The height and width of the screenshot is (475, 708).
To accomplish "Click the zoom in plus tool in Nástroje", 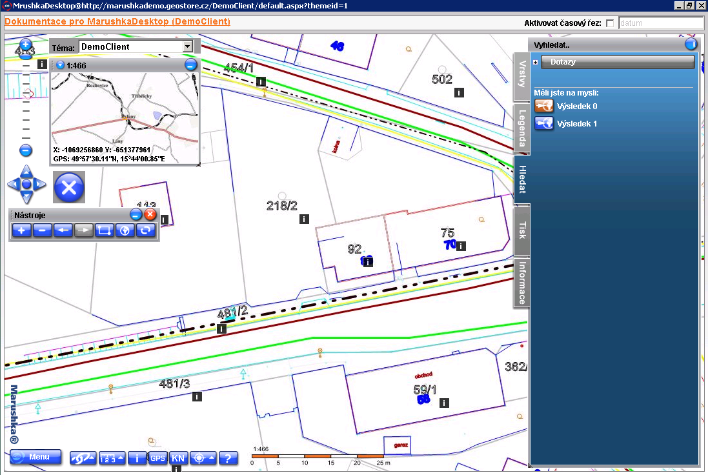I will (x=21, y=230).
